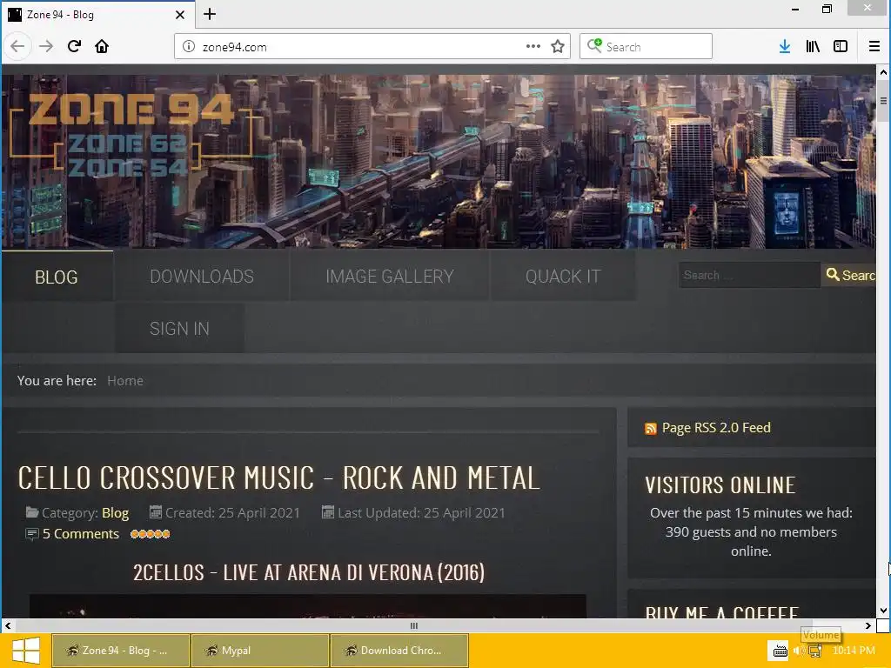Click the 10:14 PM taskbar clock

tap(854, 651)
